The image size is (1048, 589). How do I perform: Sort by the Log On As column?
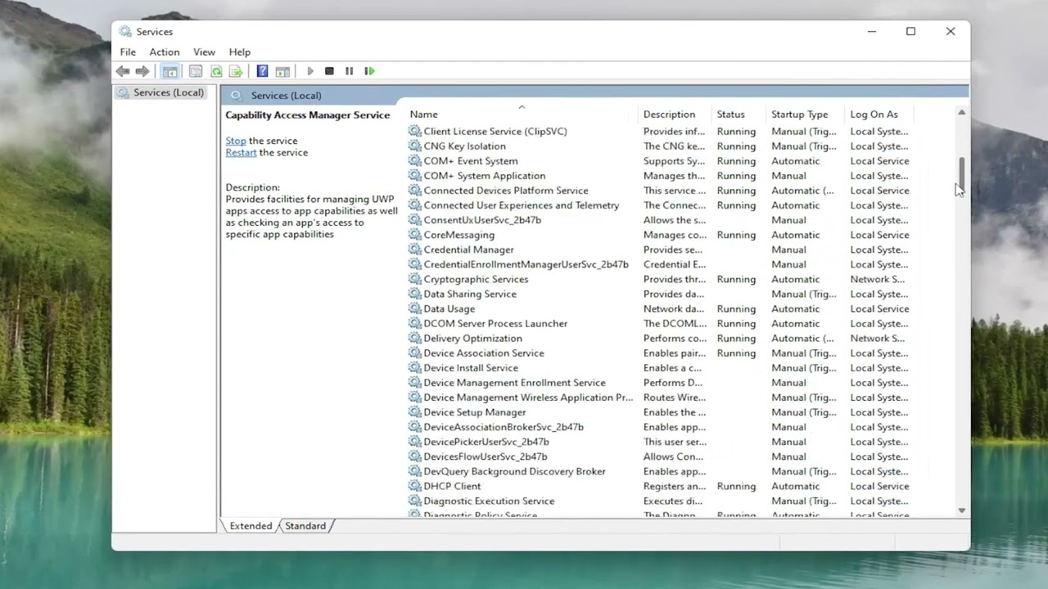879,115
